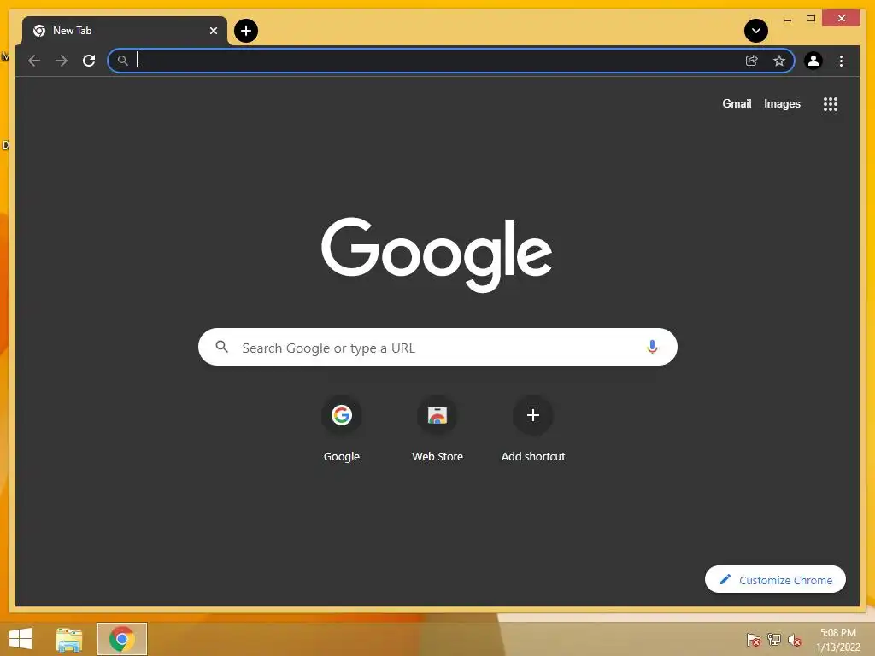Click the muted volume tray icon

click(x=794, y=640)
